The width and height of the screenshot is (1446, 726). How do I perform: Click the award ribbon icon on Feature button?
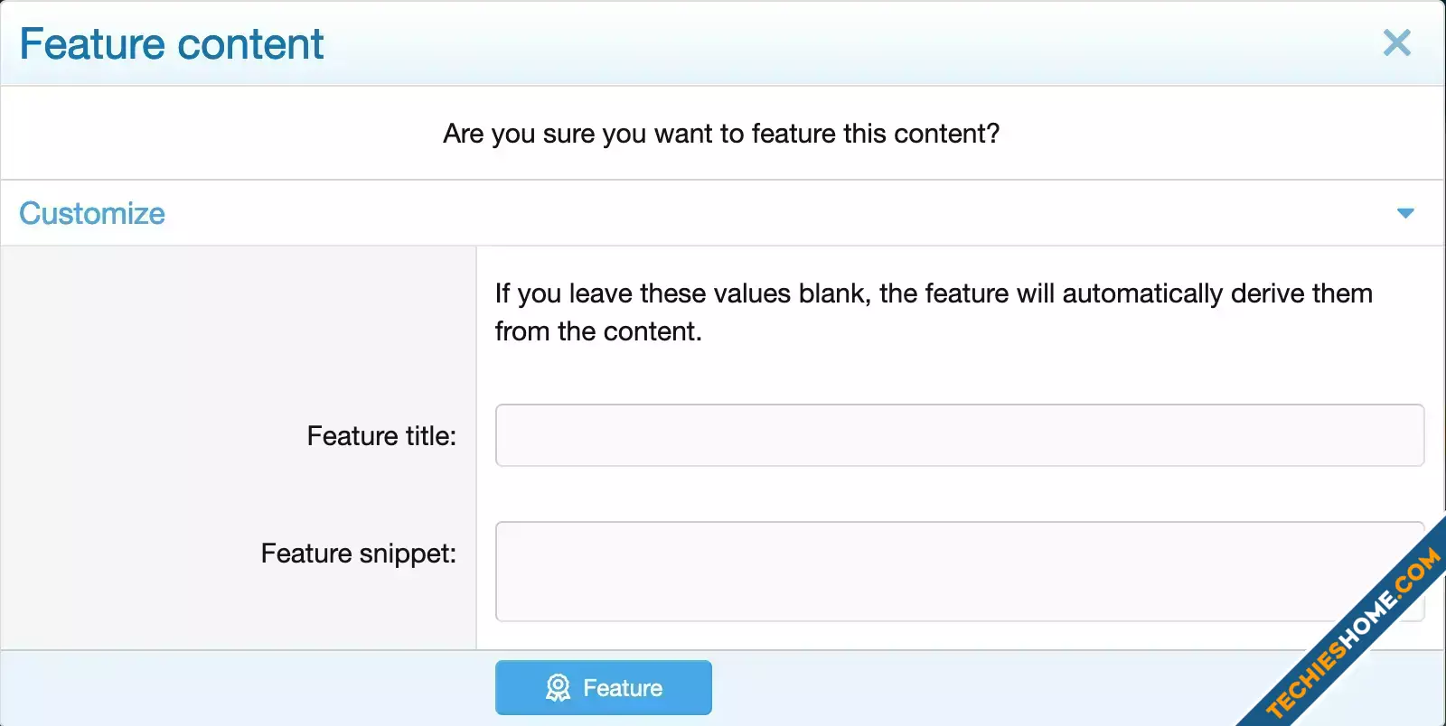coord(558,688)
